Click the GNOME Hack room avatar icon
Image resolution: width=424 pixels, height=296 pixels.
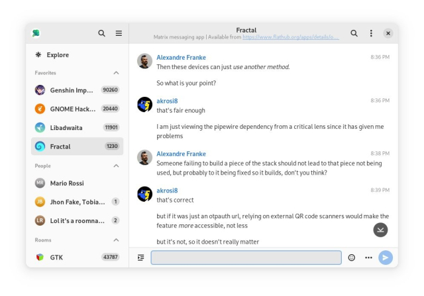coord(40,109)
